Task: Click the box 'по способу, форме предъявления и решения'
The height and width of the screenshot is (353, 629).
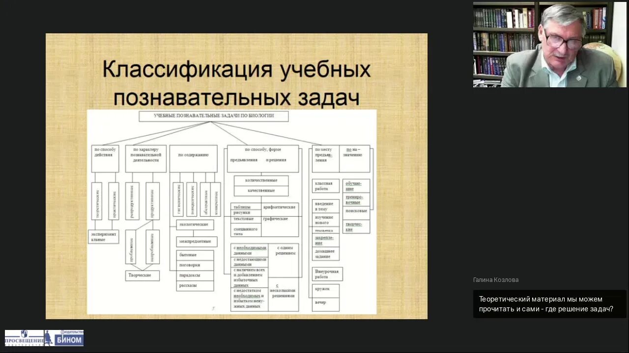Action: [263, 158]
